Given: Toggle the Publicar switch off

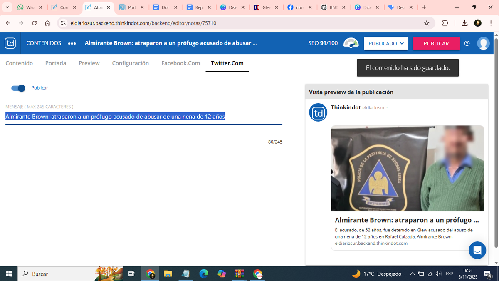Looking at the screenshot, I should [x=18, y=88].
